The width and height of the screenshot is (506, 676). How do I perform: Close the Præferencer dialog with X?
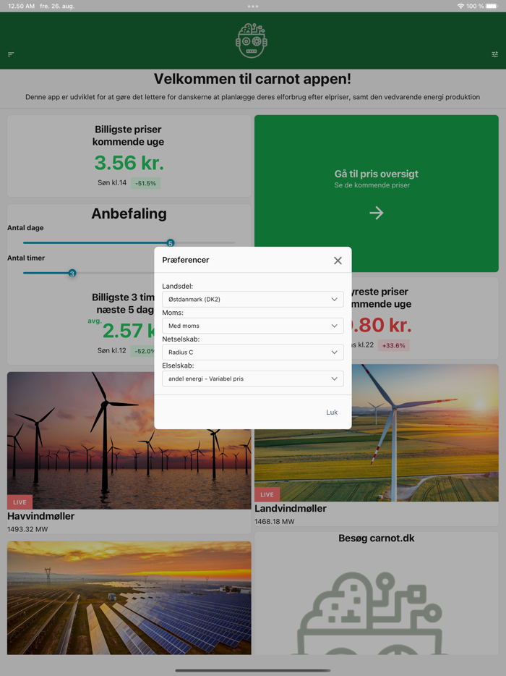pos(338,261)
